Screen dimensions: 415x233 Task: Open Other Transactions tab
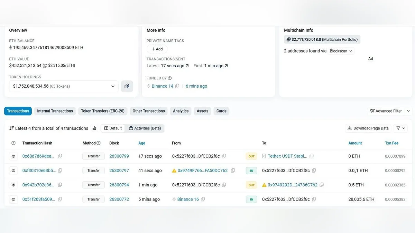[x=149, y=111]
